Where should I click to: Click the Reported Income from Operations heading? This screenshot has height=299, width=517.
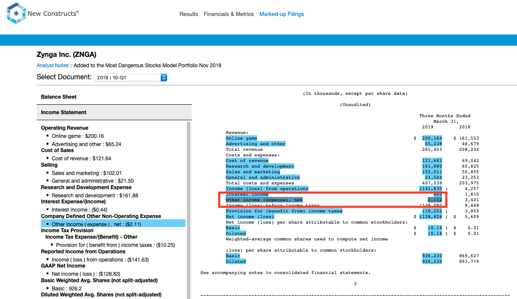83,252
